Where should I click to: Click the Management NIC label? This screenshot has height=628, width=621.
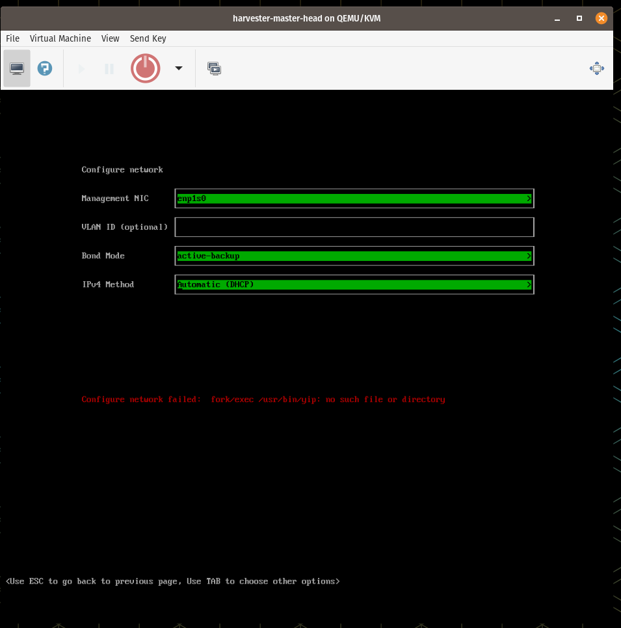(115, 198)
